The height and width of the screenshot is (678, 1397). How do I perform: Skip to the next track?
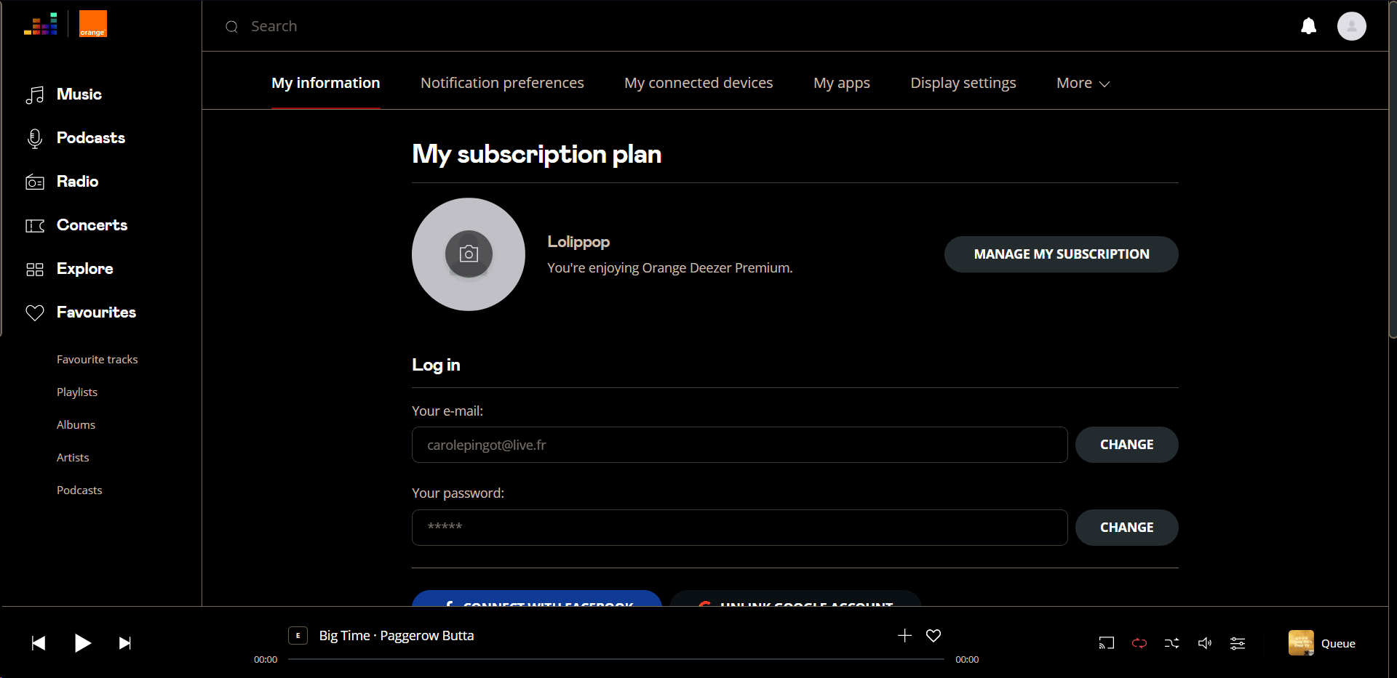pos(125,643)
